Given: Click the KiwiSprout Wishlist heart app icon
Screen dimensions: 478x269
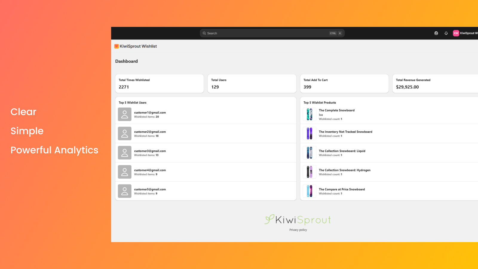Looking at the screenshot, I should 117,46.
